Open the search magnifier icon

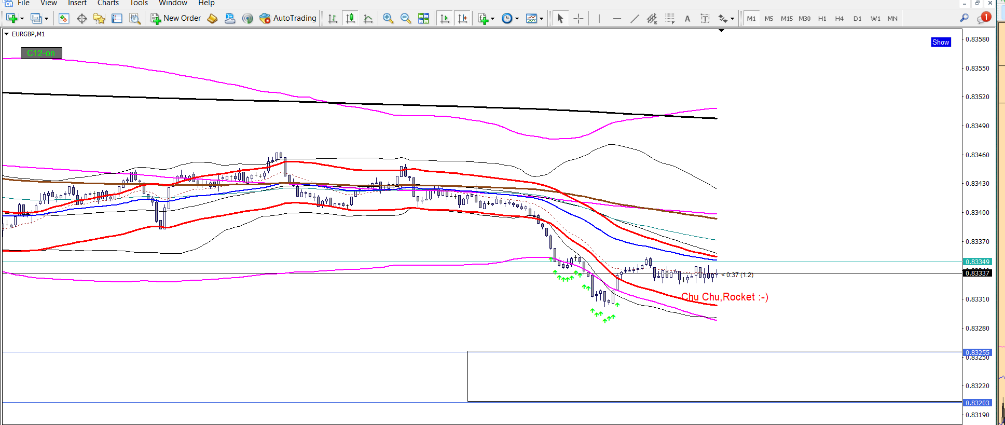point(964,18)
